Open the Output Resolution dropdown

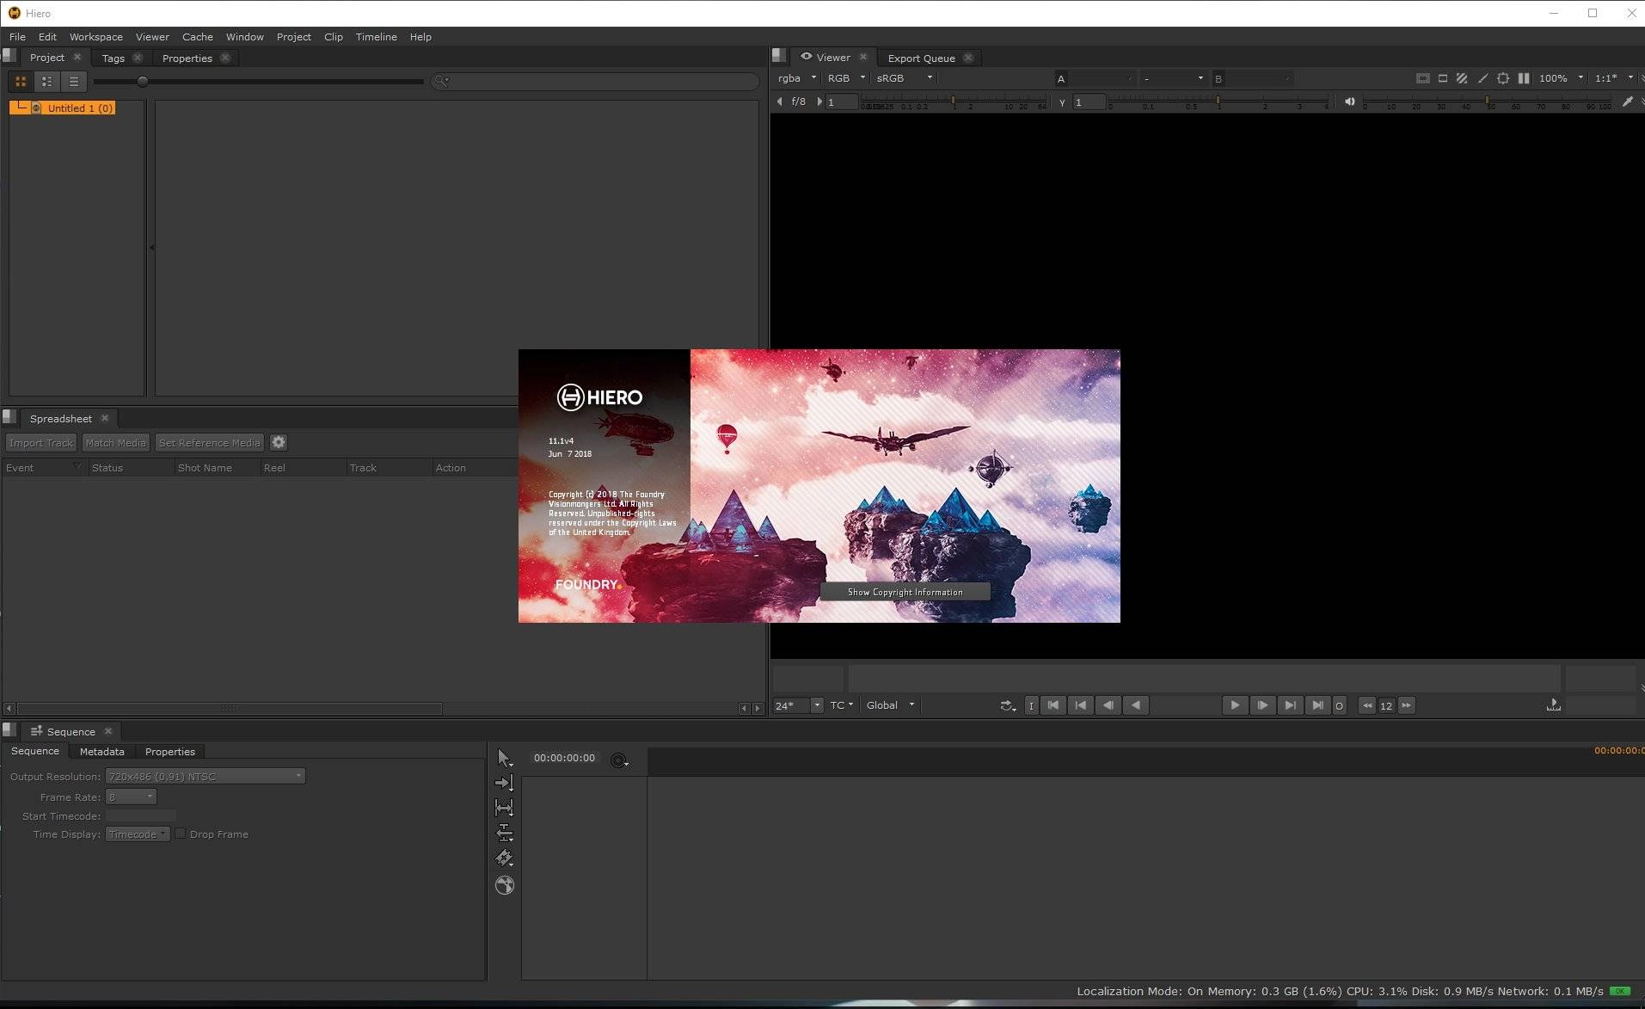pos(206,776)
